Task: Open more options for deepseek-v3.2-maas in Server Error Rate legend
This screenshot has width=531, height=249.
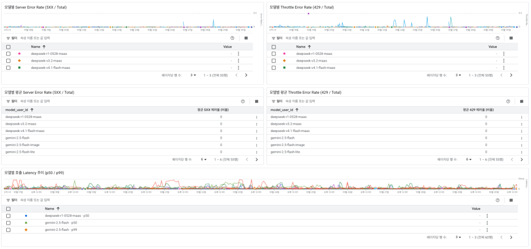Action: coord(239,61)
